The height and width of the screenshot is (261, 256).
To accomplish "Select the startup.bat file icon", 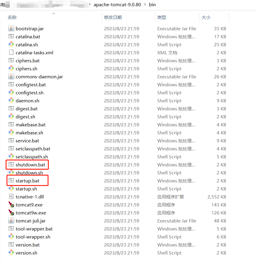I will 11,180.
